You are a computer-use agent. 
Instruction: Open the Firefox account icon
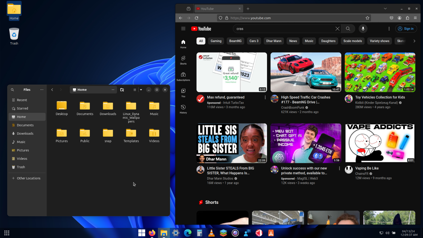click(399, 18)
